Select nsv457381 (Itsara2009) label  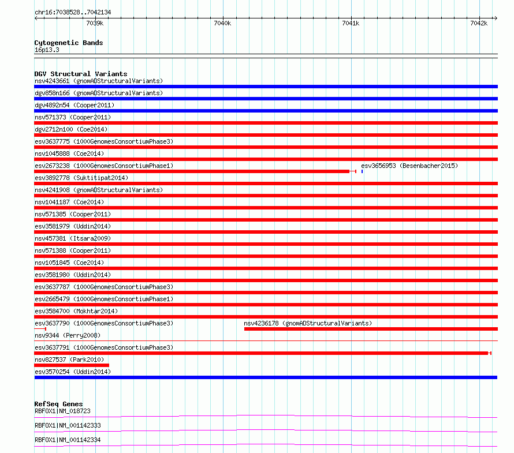coord(73,238)
